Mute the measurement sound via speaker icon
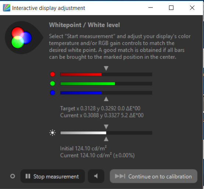The height and width of the screenshot is (189, 204). [96, 176]
